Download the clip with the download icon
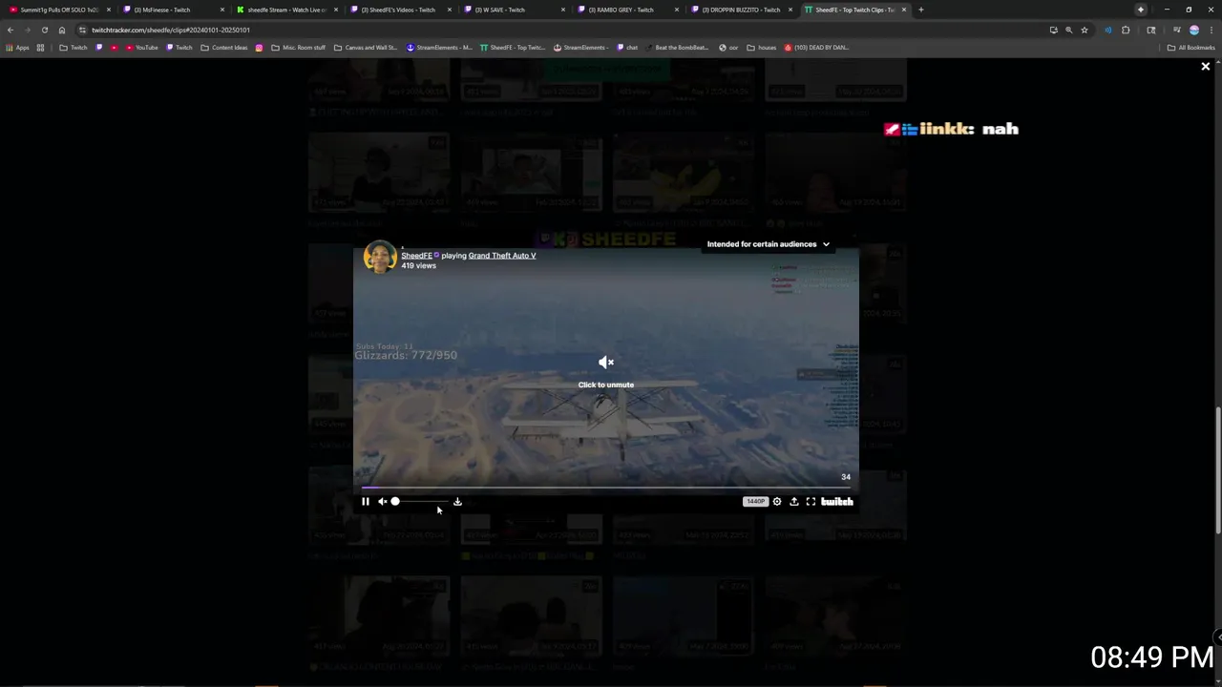This screenshot has width=1222, height=687. tap(457, 501)
